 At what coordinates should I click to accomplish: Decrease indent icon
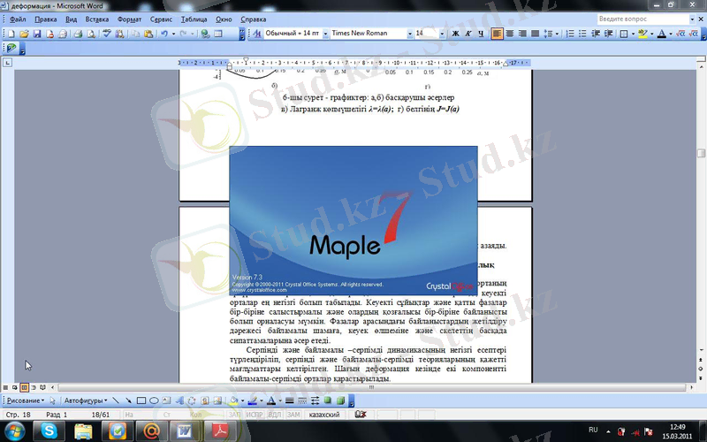click(596, 34)
